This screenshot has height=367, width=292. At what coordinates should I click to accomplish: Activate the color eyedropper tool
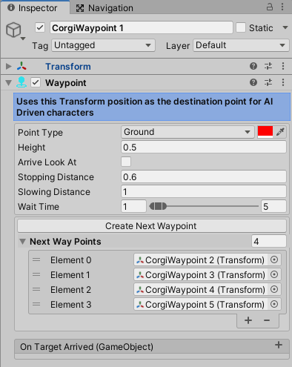click(280, 132)
